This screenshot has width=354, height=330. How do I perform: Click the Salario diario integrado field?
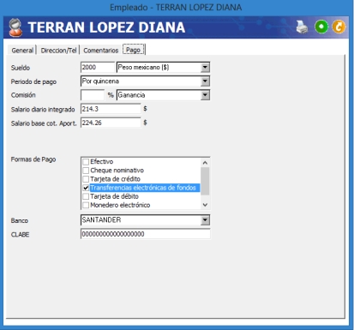pos(111,109)
